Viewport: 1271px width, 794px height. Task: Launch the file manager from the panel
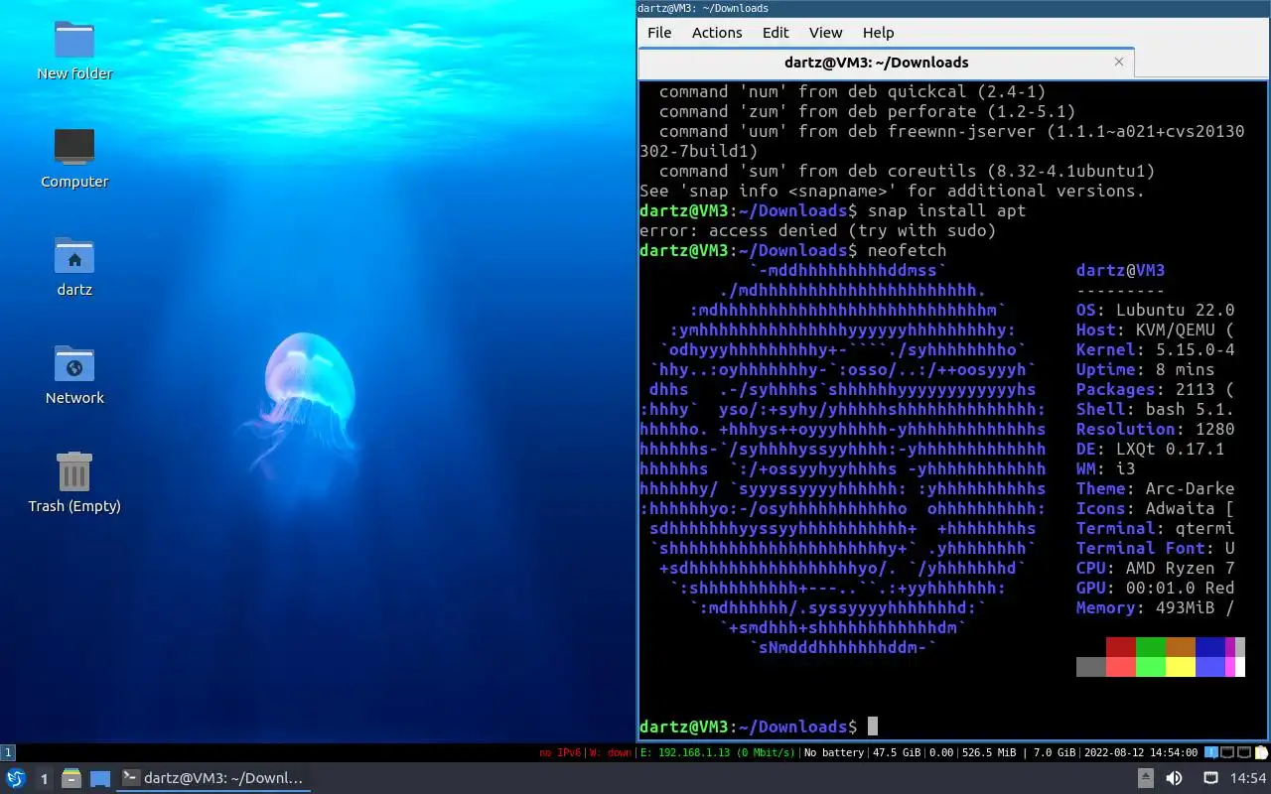click(71, 778)
